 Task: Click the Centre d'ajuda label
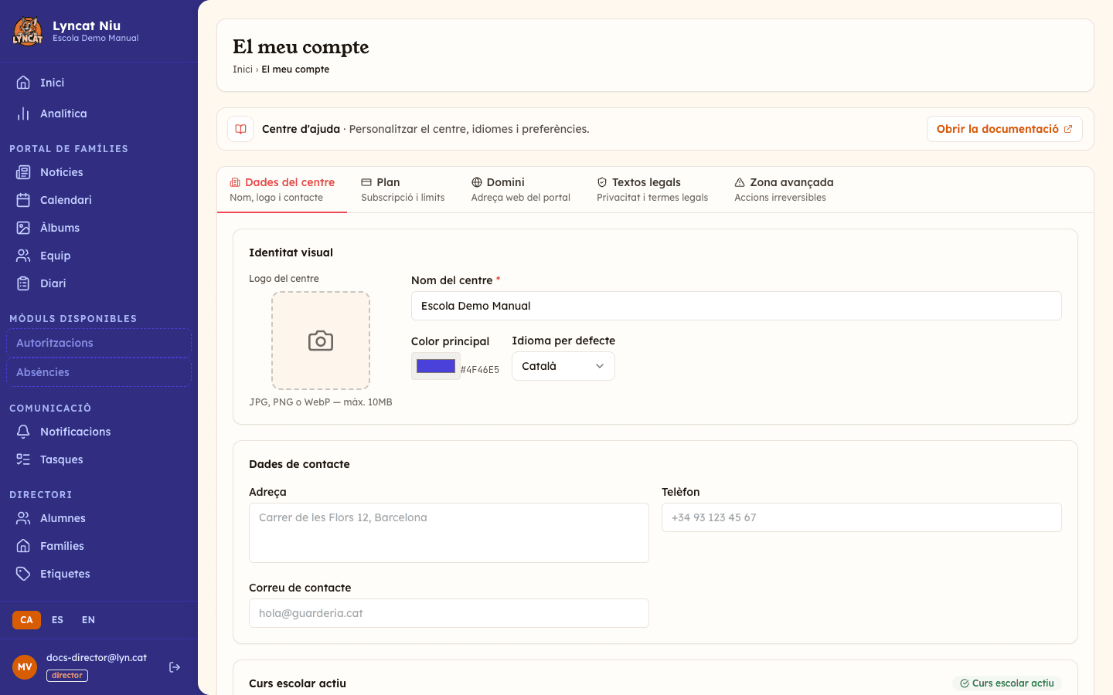tap(301, 129)
